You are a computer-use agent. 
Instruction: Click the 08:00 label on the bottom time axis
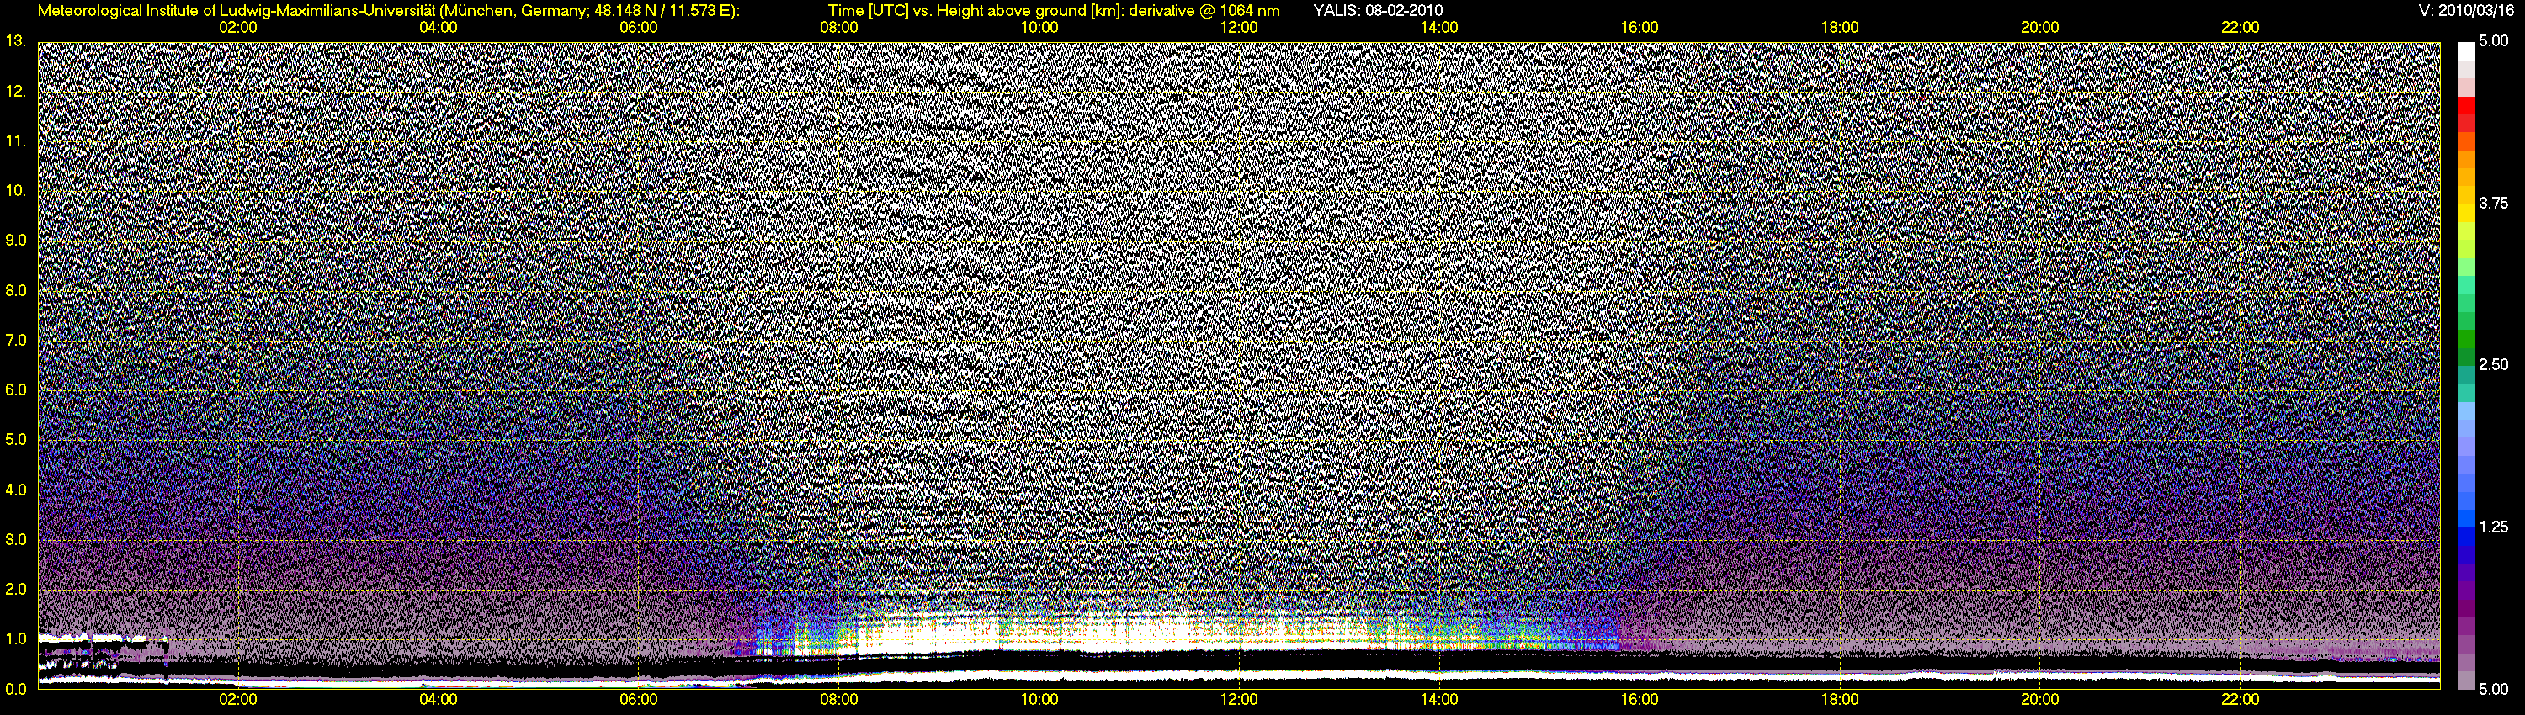839,701
